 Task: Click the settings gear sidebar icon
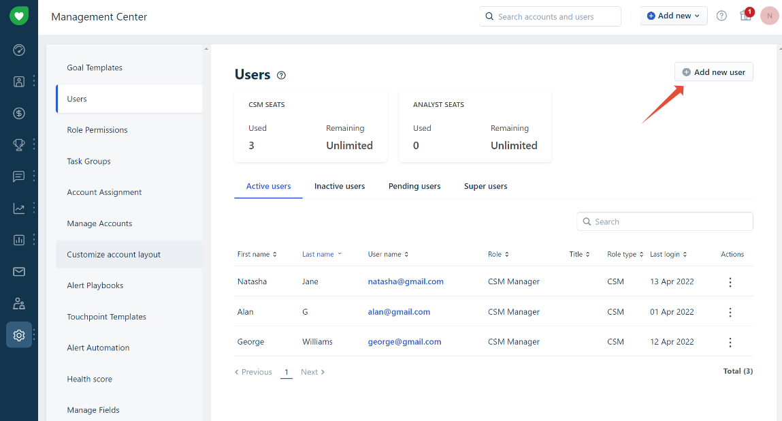(x=19, y=335)
